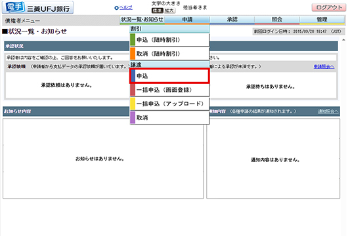Set text size to 拡大
348x236 pixels.
(169, 10)
